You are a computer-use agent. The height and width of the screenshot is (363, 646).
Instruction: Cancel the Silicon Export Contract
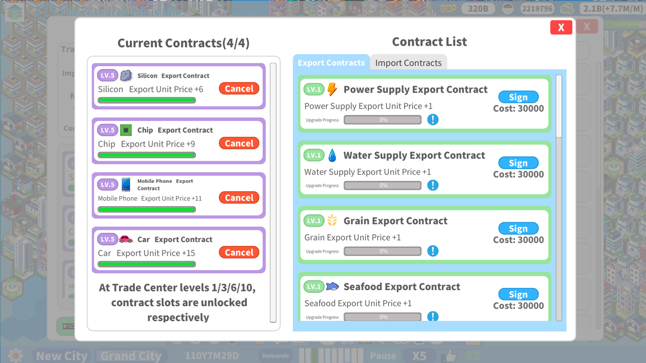tap(239, 89)
